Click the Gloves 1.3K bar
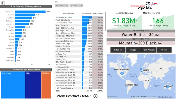176x99 pixels. [17, 39]
